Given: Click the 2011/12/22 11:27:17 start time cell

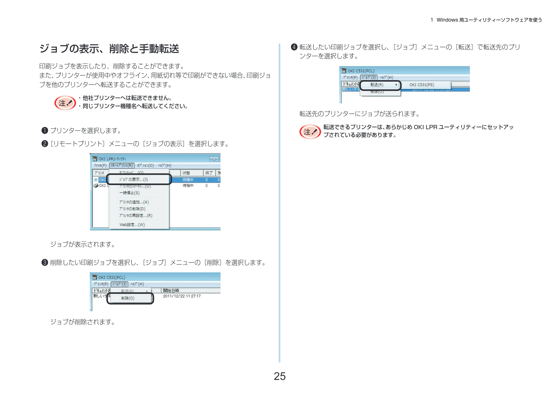Looking at the screenshot, I should point(182,296).
